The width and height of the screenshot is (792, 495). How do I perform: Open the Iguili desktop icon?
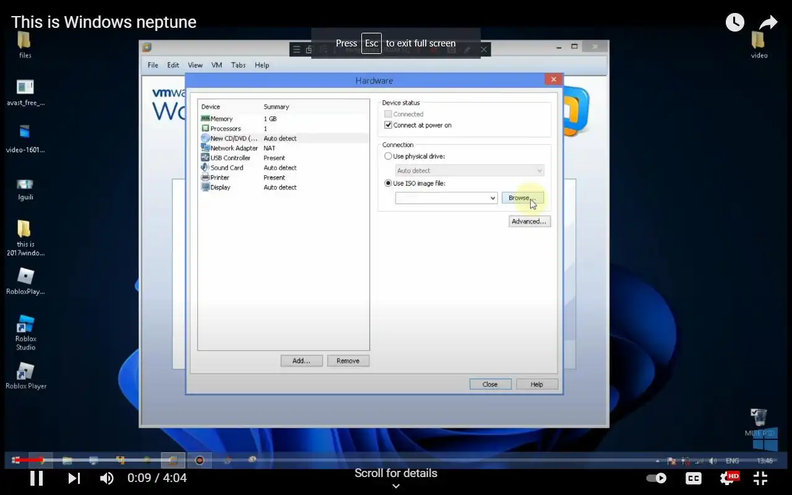pyautogui.click(x=25, y=188)
